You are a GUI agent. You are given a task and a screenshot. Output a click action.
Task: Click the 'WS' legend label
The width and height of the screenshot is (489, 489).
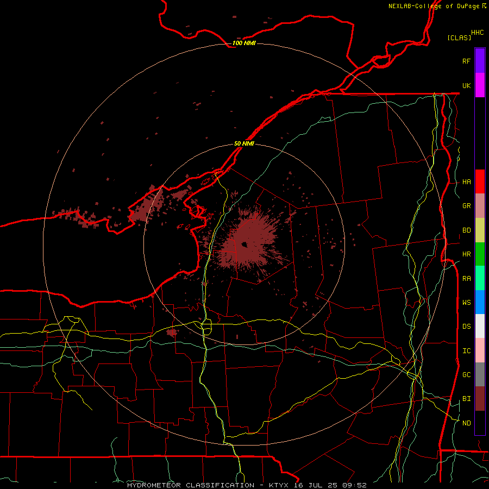coord(467,303)
